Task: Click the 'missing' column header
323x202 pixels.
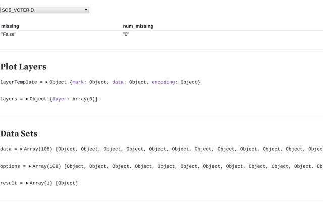Action: point(10,26)
